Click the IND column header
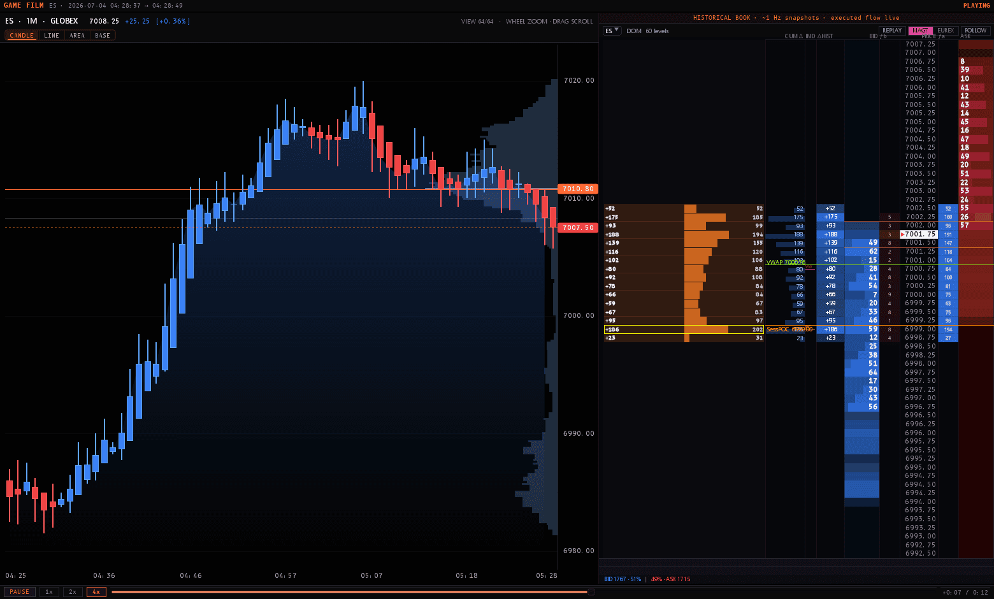Image resolution: width=994 pixels, height=599 pixels. point(810,36)
